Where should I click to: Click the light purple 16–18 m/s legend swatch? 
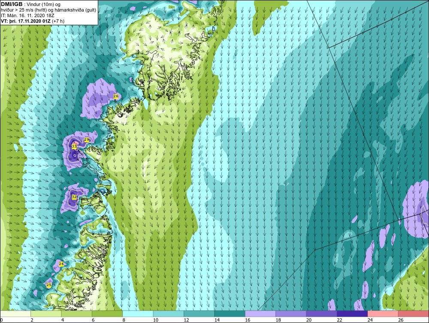click(x=260, y=314)
